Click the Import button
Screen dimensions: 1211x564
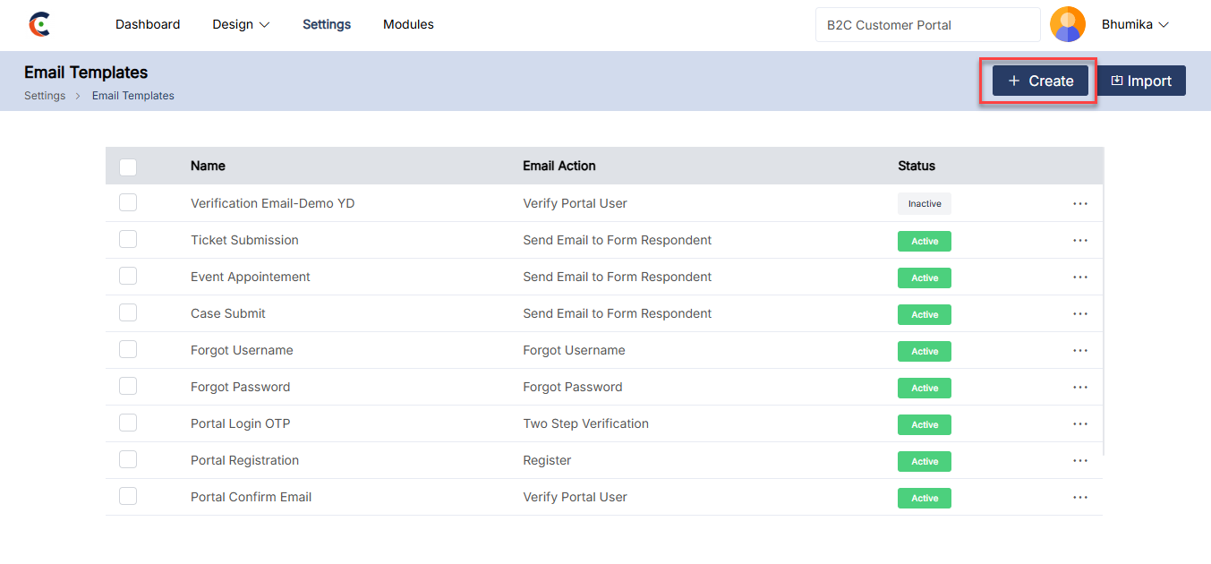pyautogui.click(x=1141, y=81)
